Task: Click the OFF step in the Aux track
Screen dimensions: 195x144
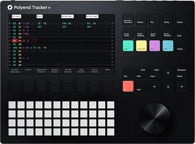Action: tap(40, 27)
